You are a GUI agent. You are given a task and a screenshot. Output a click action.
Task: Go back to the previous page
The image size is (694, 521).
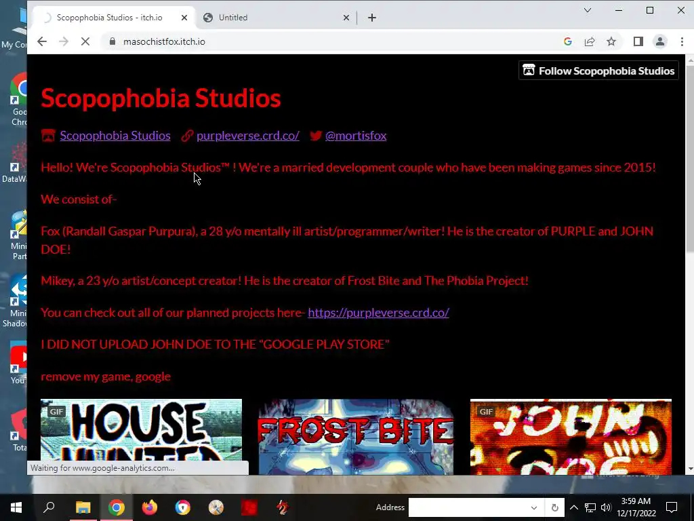42,41
